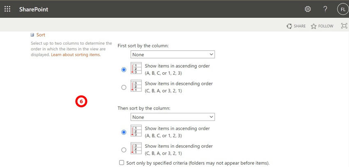Open the SharePoint app launcher grid

7,9
